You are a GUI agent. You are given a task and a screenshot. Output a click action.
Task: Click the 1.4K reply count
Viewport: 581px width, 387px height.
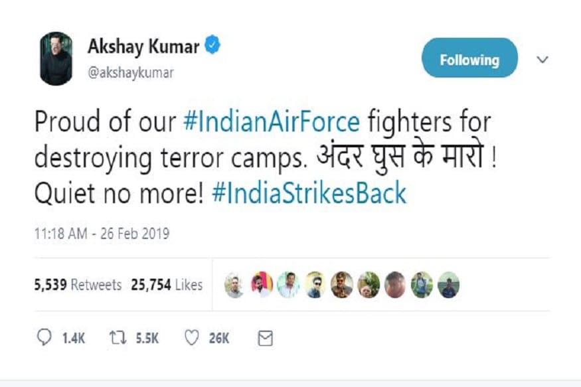click(x=73, y=338)
